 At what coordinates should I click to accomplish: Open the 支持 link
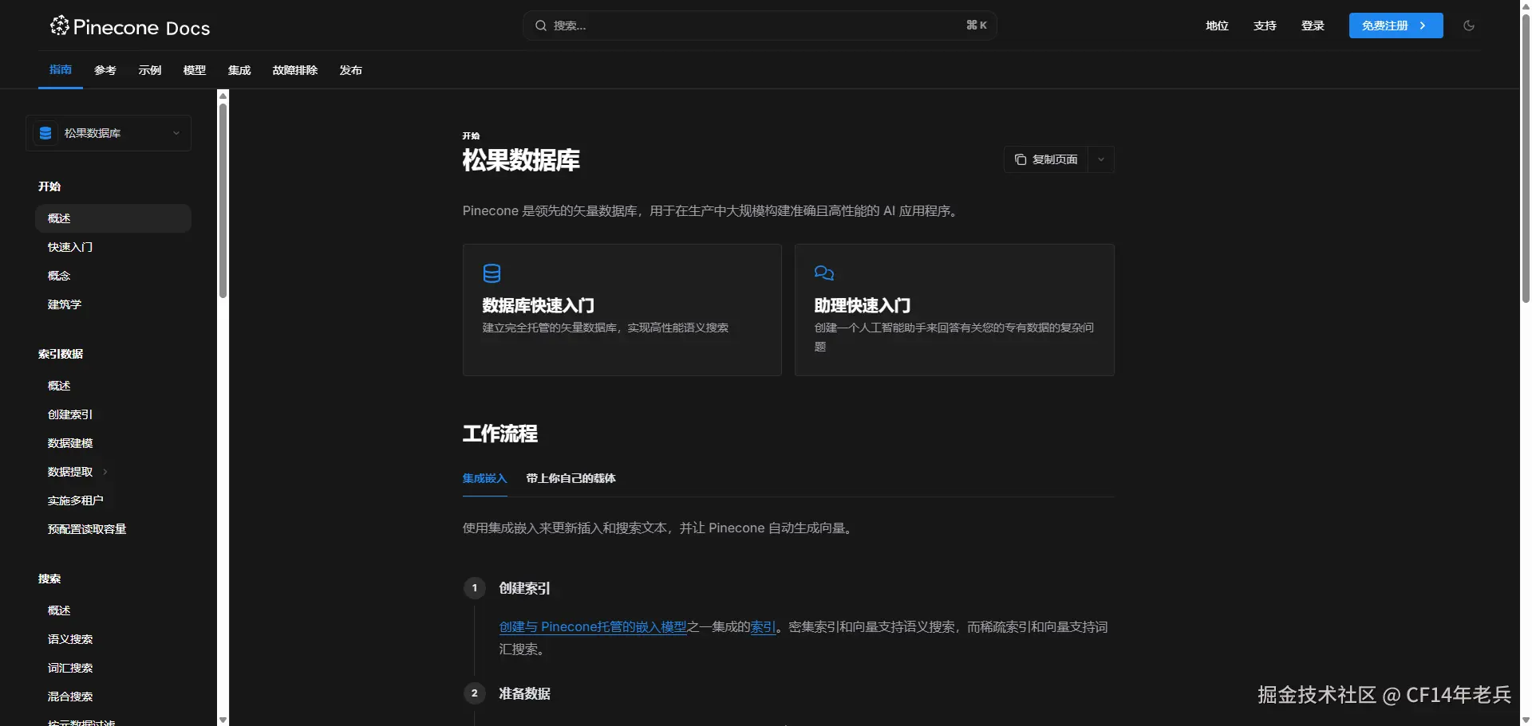(1265, 26)
